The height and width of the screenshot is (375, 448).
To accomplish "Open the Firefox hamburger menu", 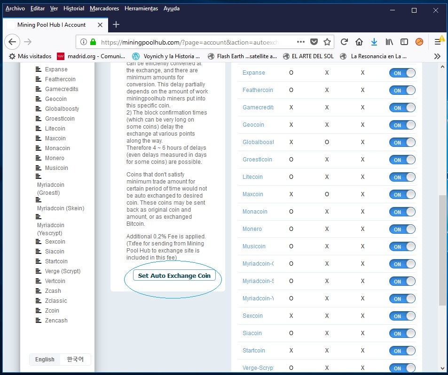I will click(438, 42).
